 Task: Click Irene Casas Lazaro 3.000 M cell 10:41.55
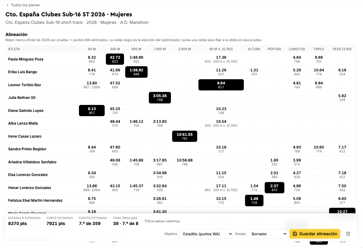185,136
